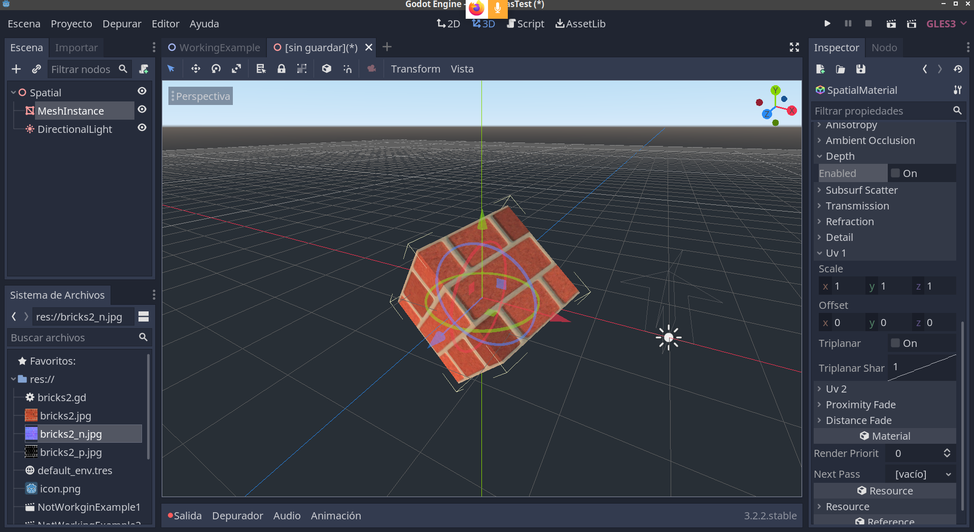The height and width of the screenshot is (532, 974).
Task: Toggle the file system split view mode
Action: click(x=144, y=317)
